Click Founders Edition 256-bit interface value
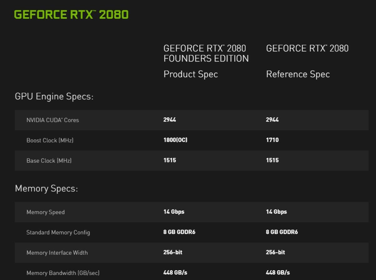 pos(173,252)
